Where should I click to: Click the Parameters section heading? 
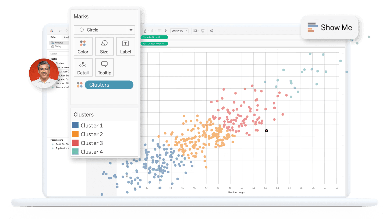click(x=57, y=140)
